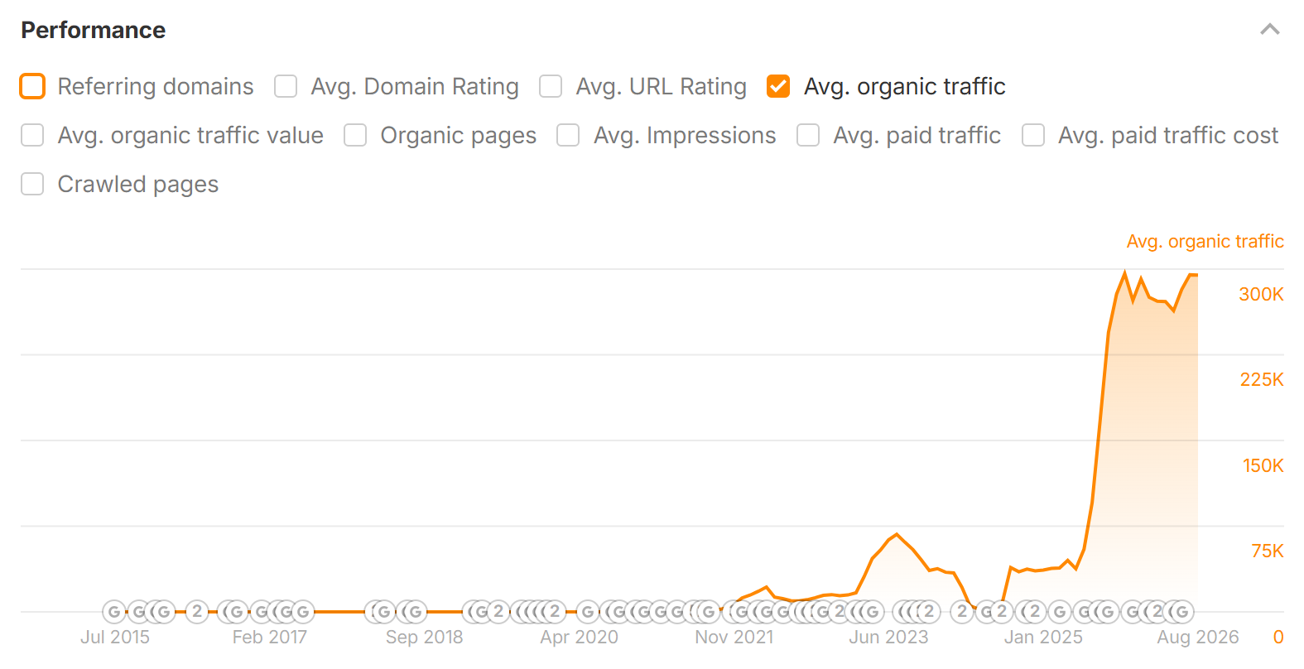Viewport: 1304px width, 669px height.
Task: Click the isolated '2' marker between Jun 2023 and Jan 2025
Action: [x=961, y=612]
